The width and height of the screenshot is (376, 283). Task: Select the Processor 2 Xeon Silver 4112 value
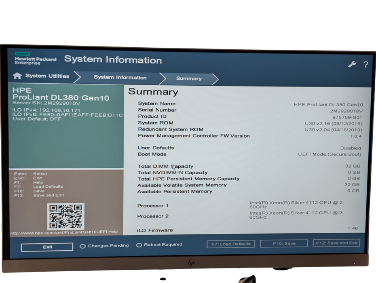(x=296, y=215)
